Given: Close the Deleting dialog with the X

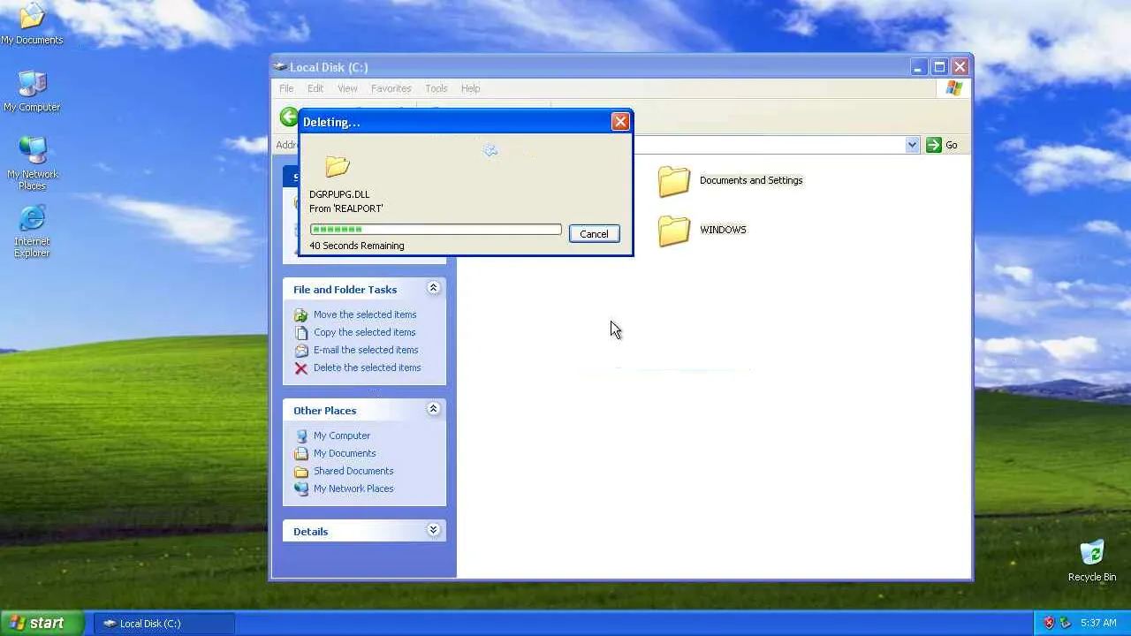Looking at the screenshot, I should (x=620, y=122).
